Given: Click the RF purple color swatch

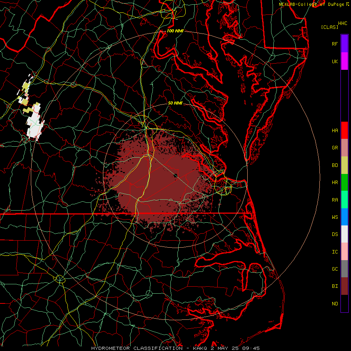Looking at the screenshot, I should 344,44.
